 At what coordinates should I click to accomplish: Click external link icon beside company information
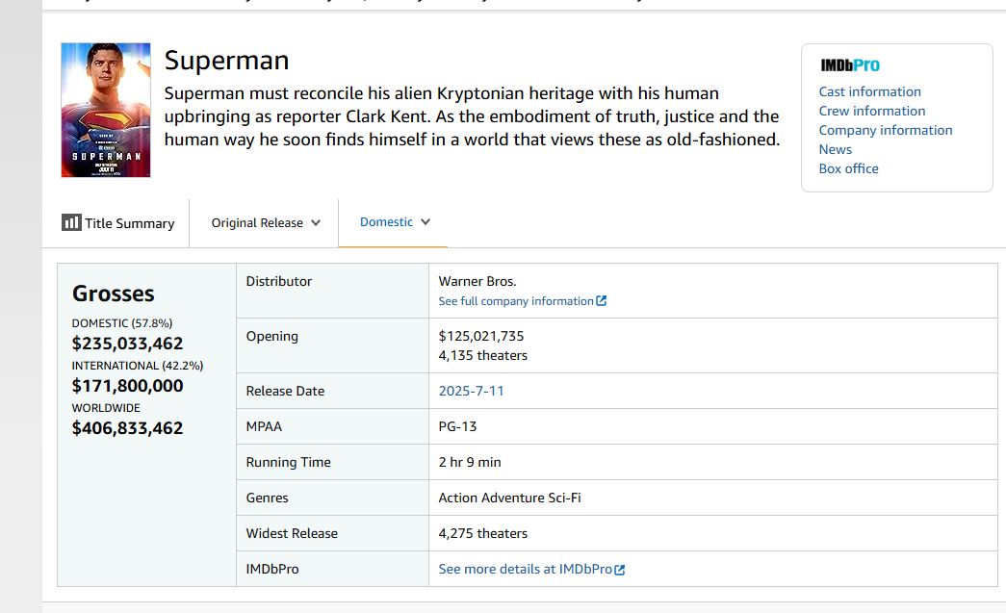tap(602, 301)
